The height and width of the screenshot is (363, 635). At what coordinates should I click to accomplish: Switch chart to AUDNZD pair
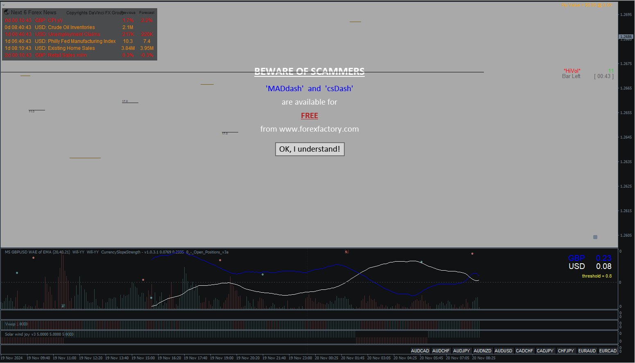click(x=483, y=351)
